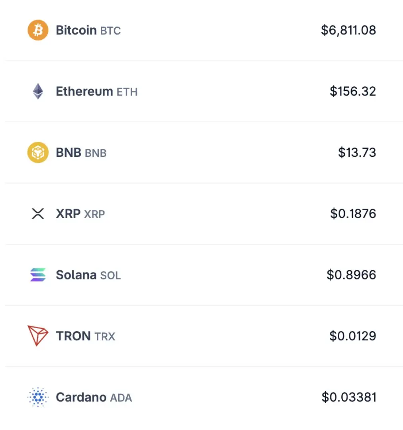
Task: Click the BTC ticker symbol
Action: point(110,31)
